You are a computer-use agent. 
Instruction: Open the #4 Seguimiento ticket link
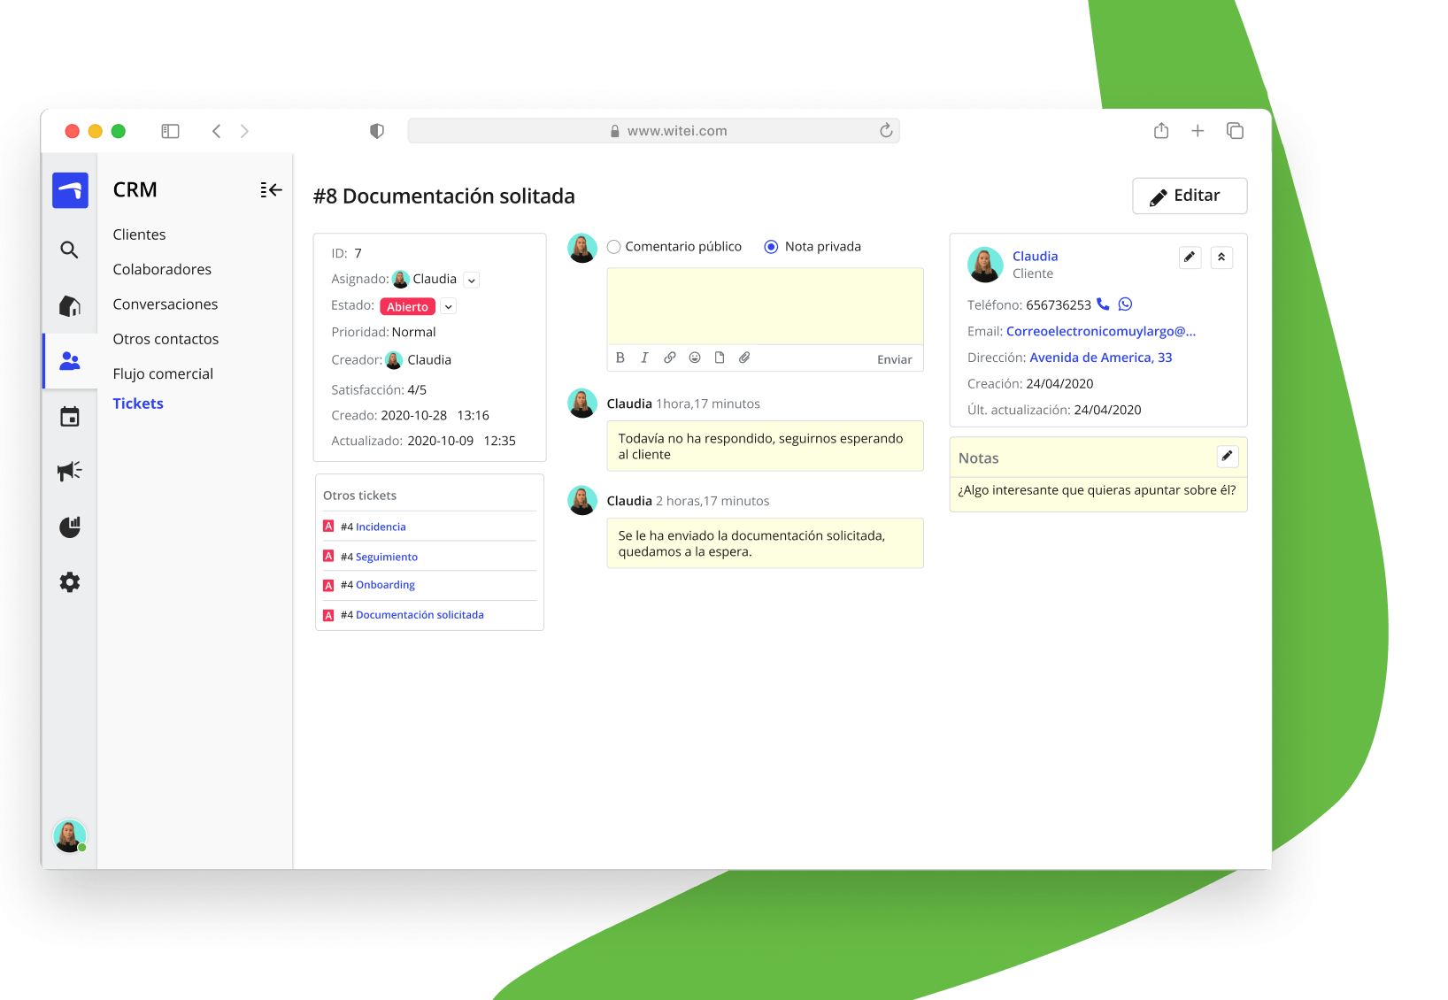(x=386, y=557)
